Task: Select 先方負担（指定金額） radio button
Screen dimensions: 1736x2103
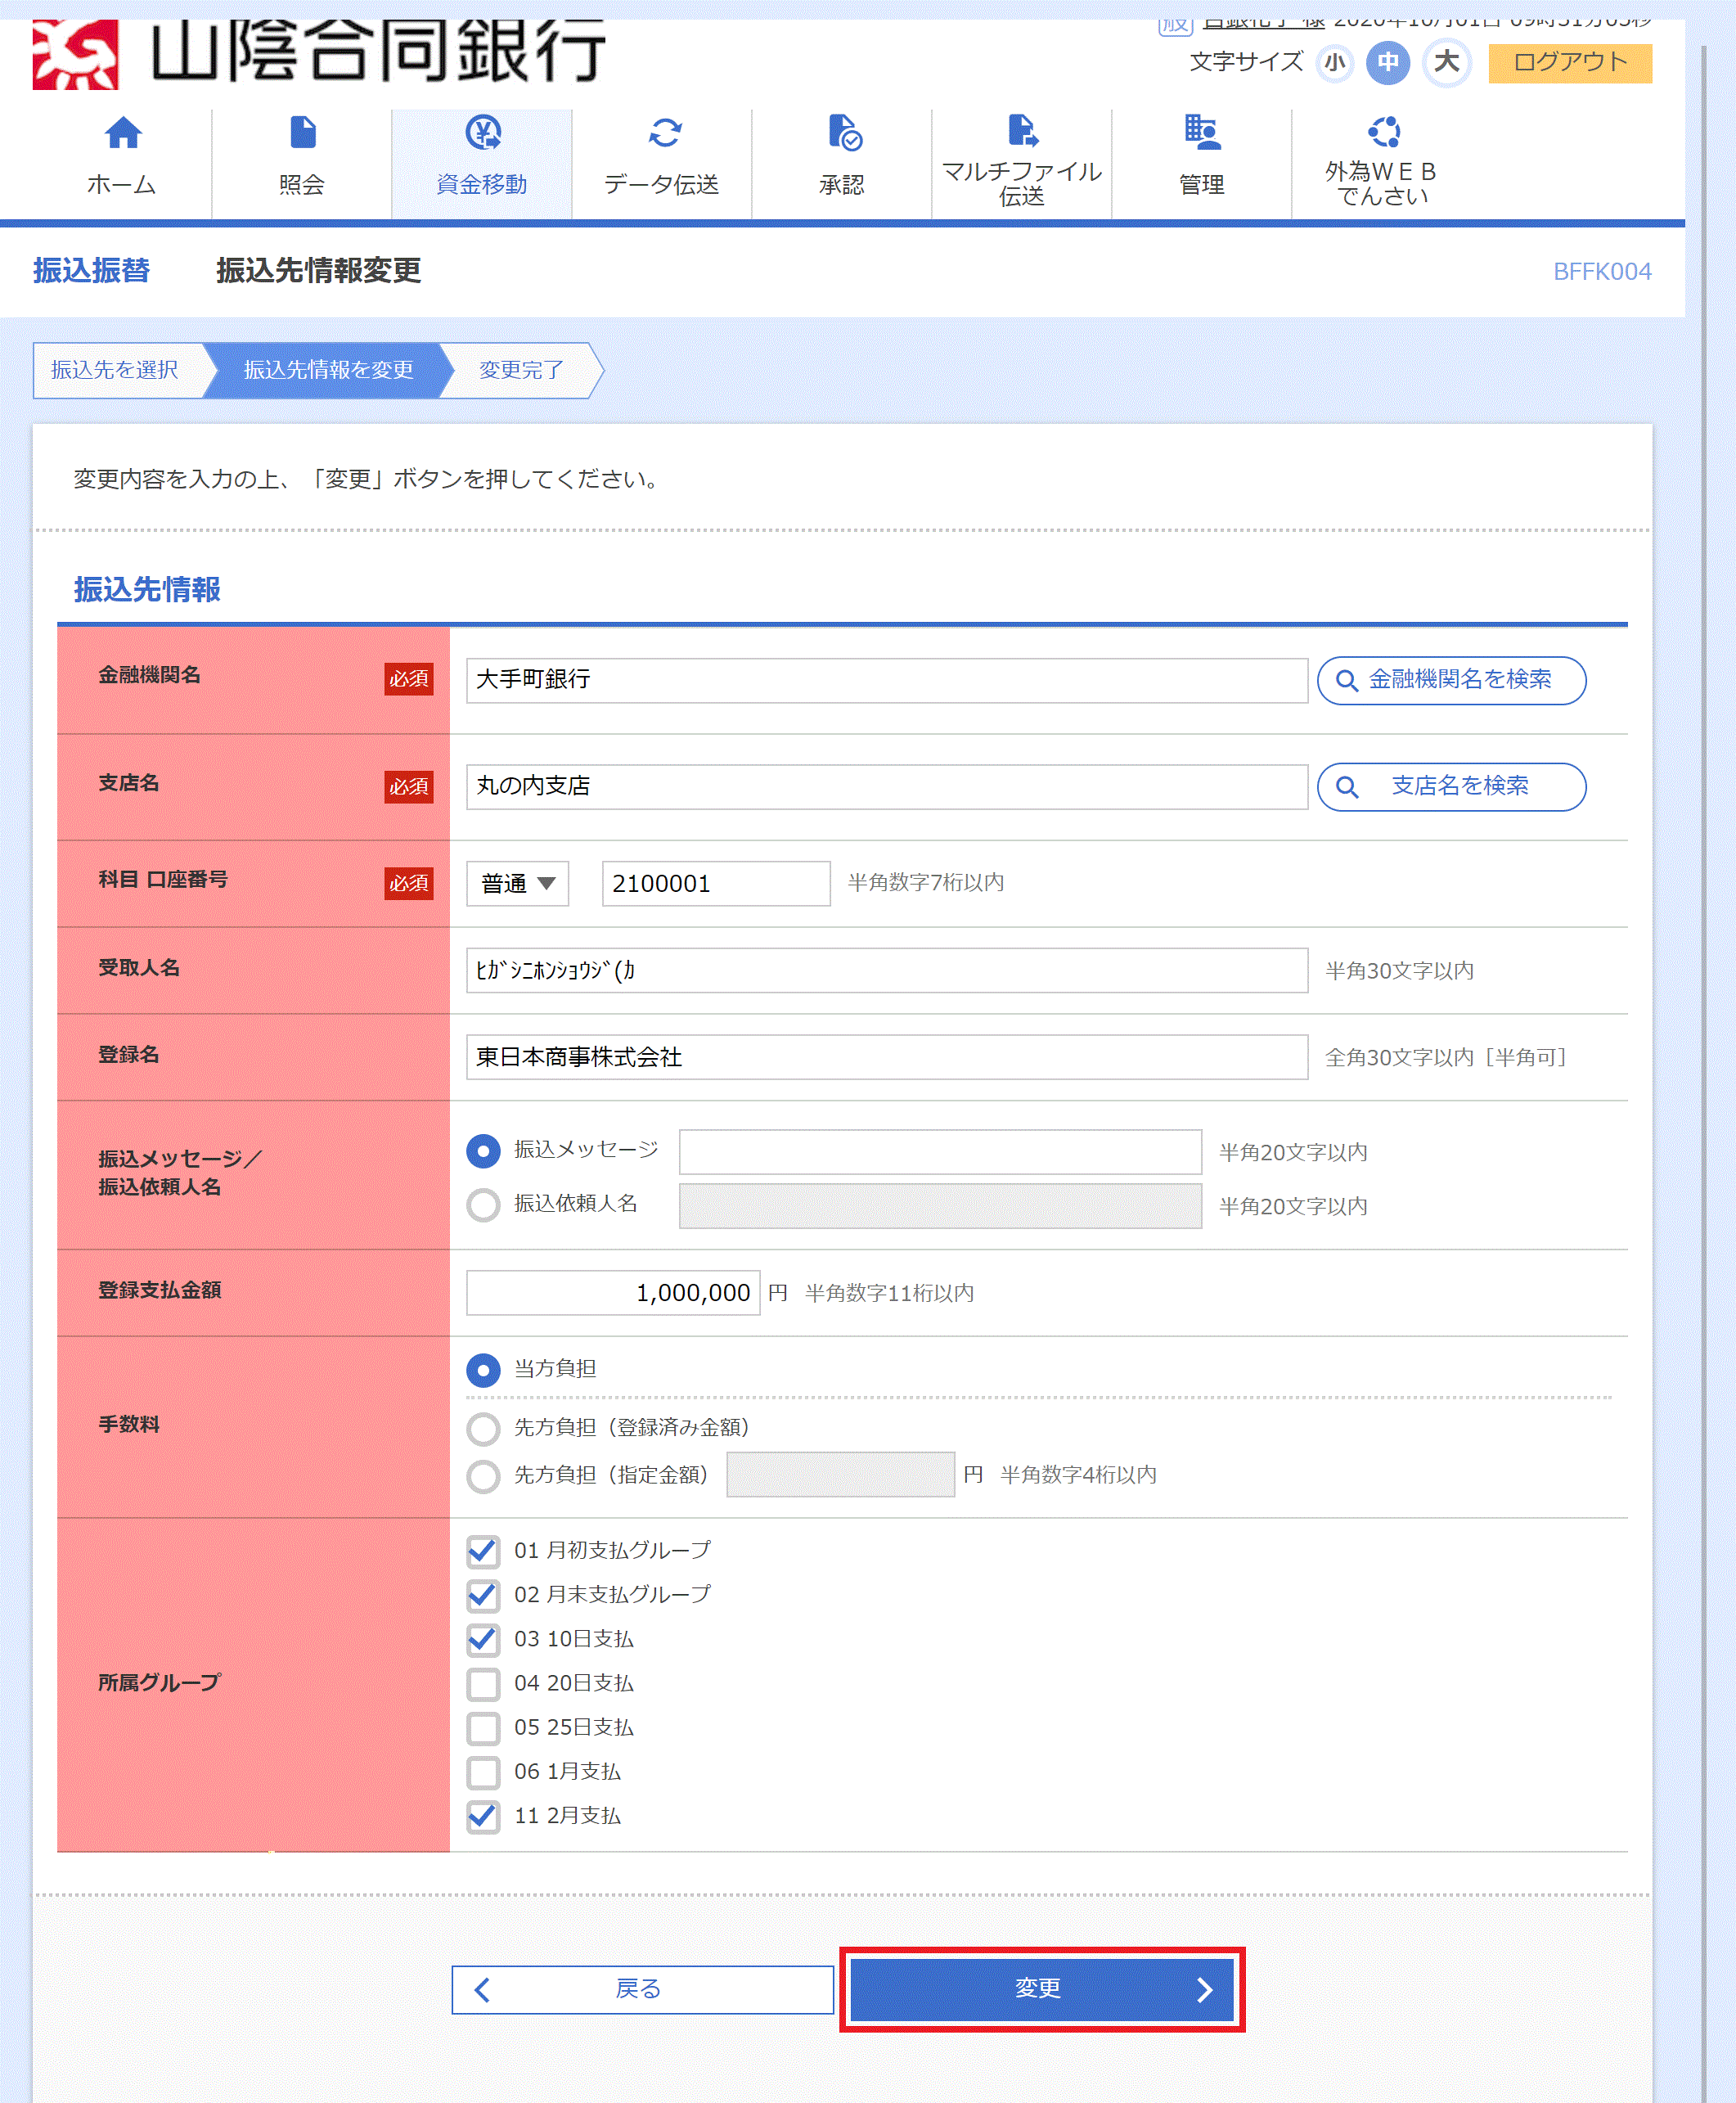Action: (483, 1475)
